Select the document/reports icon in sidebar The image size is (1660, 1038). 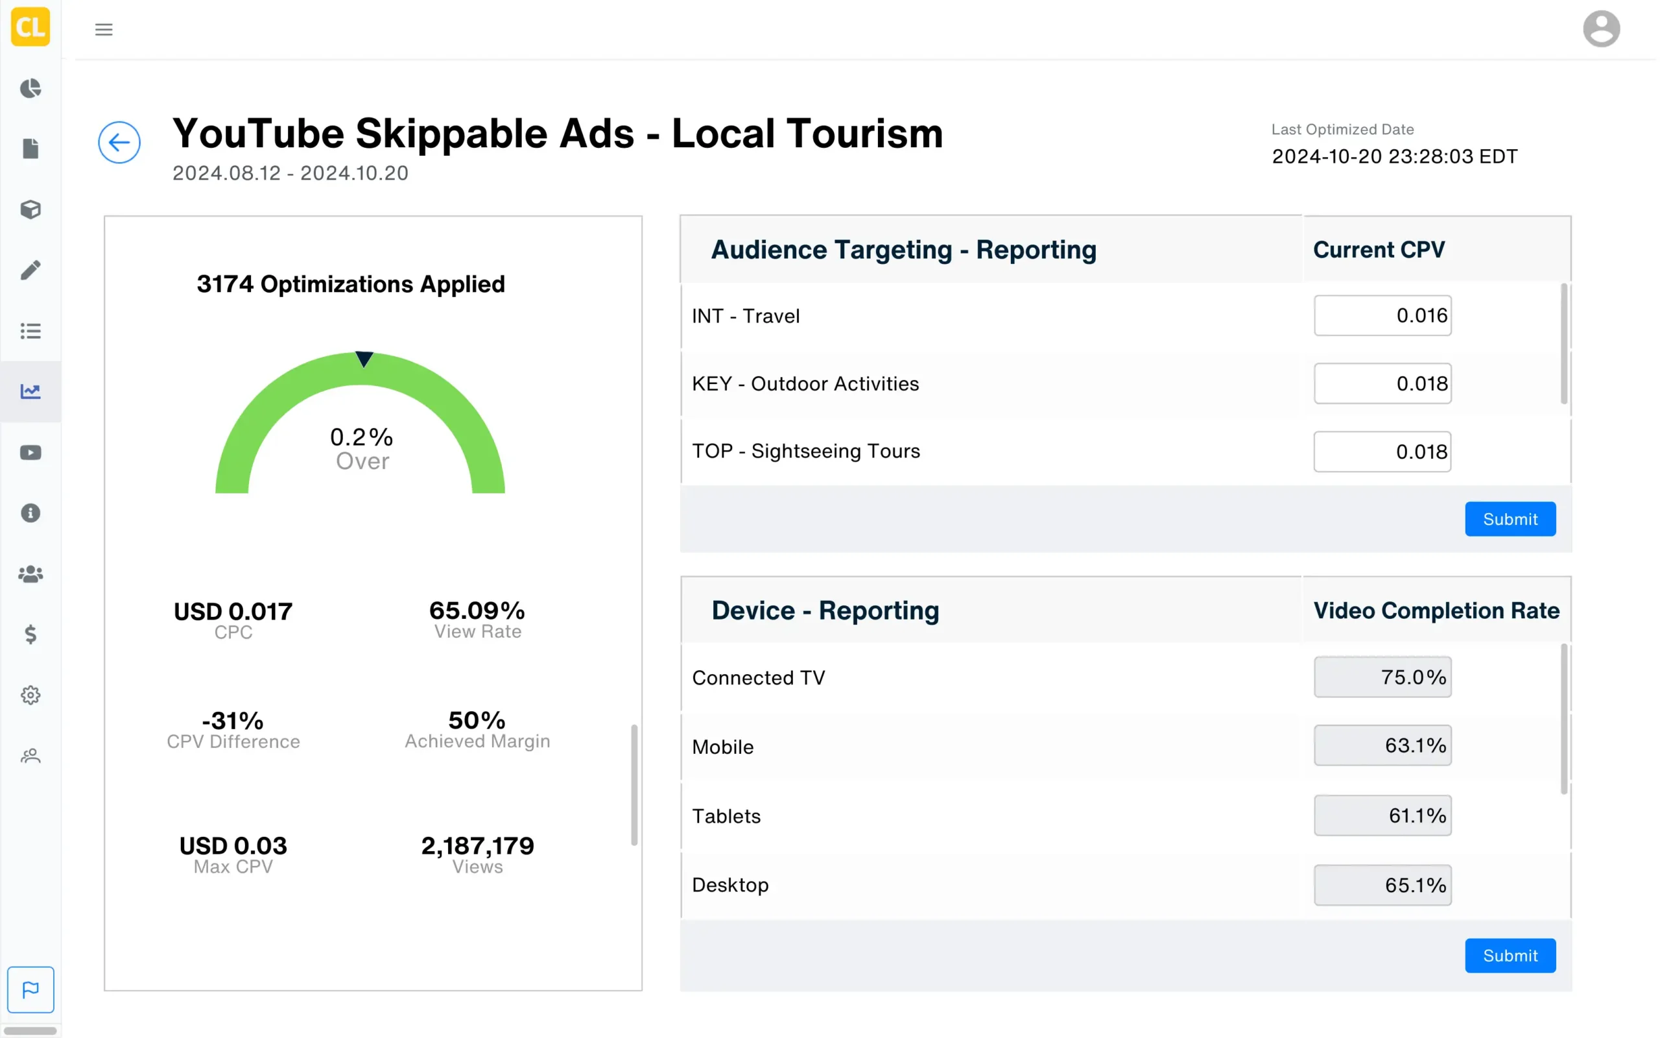[30, 149]
